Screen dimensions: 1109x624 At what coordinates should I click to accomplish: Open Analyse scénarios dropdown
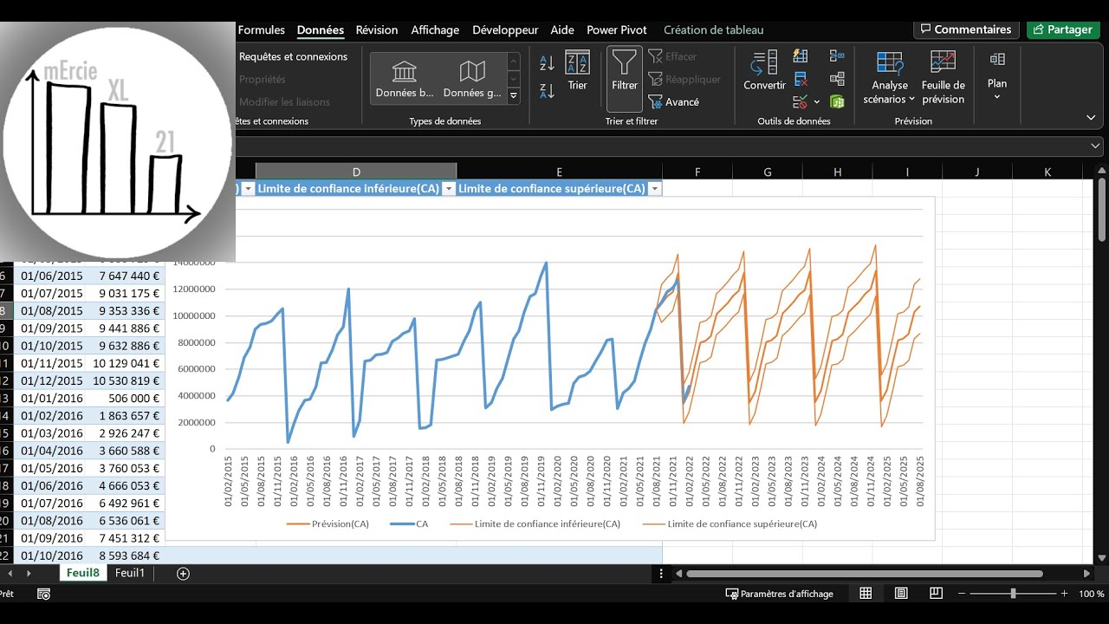890,77
